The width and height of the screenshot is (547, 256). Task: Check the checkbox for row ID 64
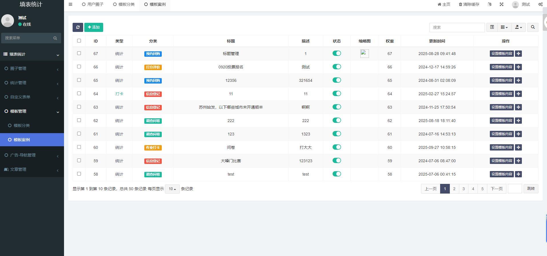79,94
